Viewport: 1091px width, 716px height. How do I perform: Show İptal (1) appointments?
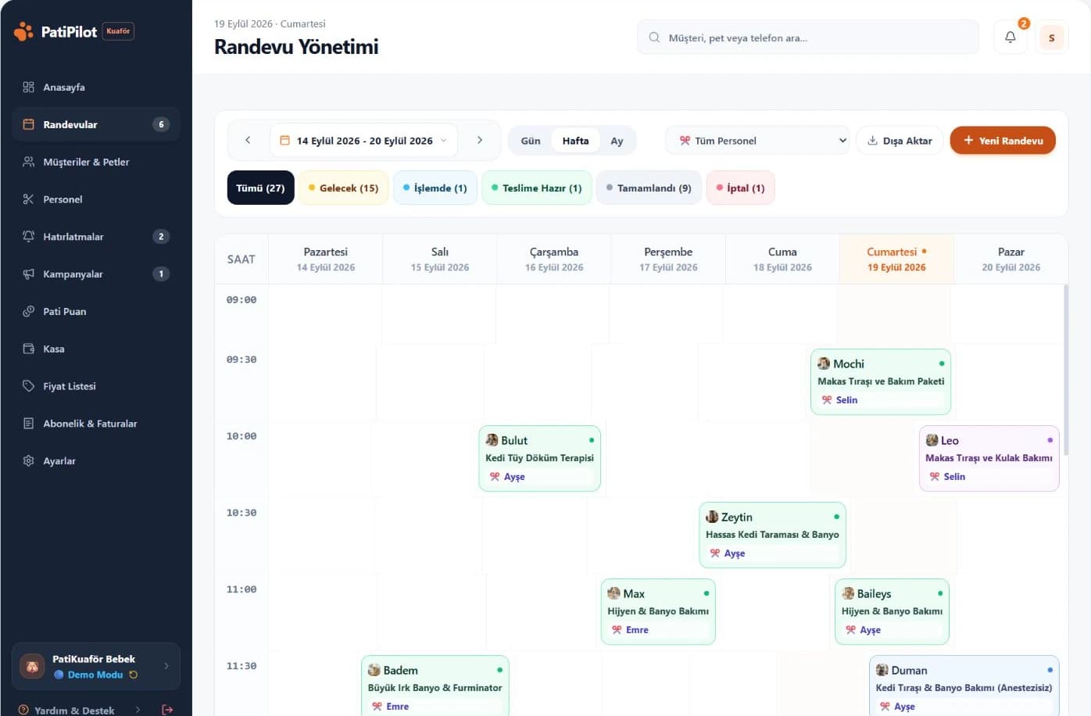click(x=740, y=188)
